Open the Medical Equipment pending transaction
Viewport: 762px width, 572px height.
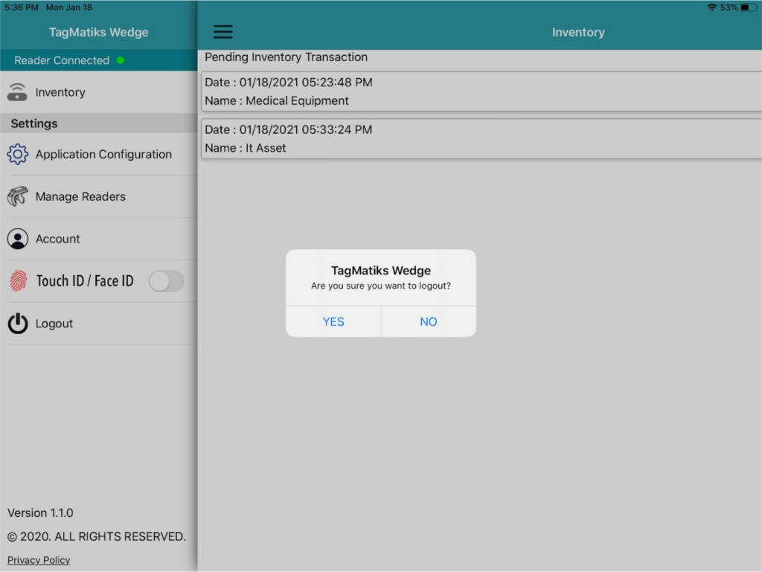(x=481, y=91)
